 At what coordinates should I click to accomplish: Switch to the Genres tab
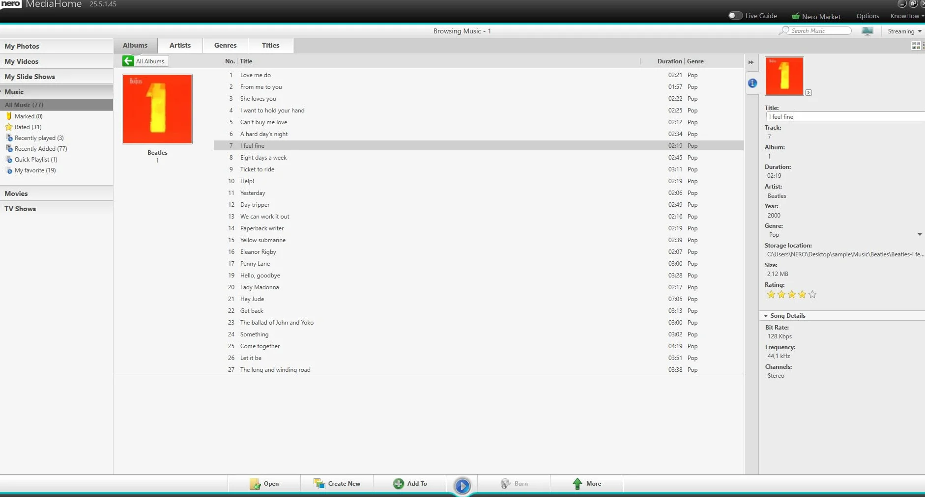click(x=225, y=45)
